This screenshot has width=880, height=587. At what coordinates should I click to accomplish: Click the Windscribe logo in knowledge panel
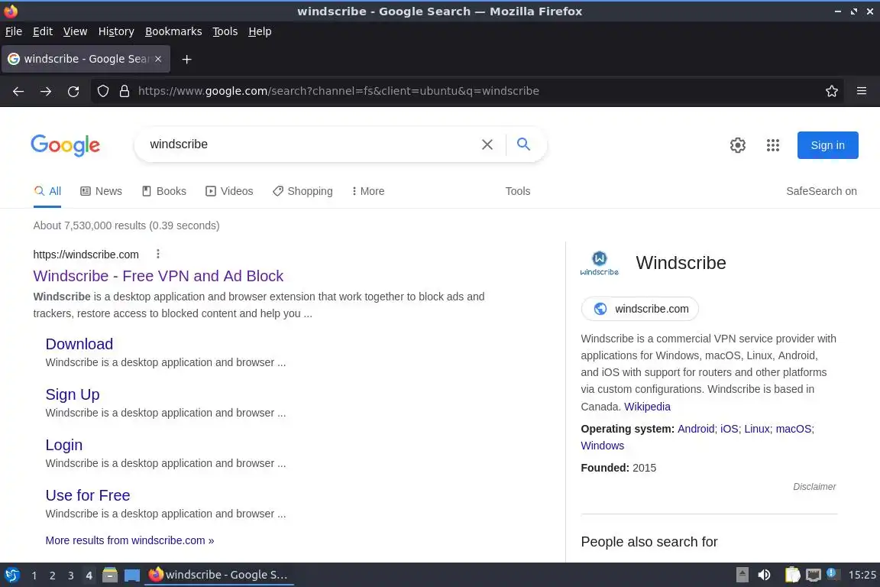[600, 263]
